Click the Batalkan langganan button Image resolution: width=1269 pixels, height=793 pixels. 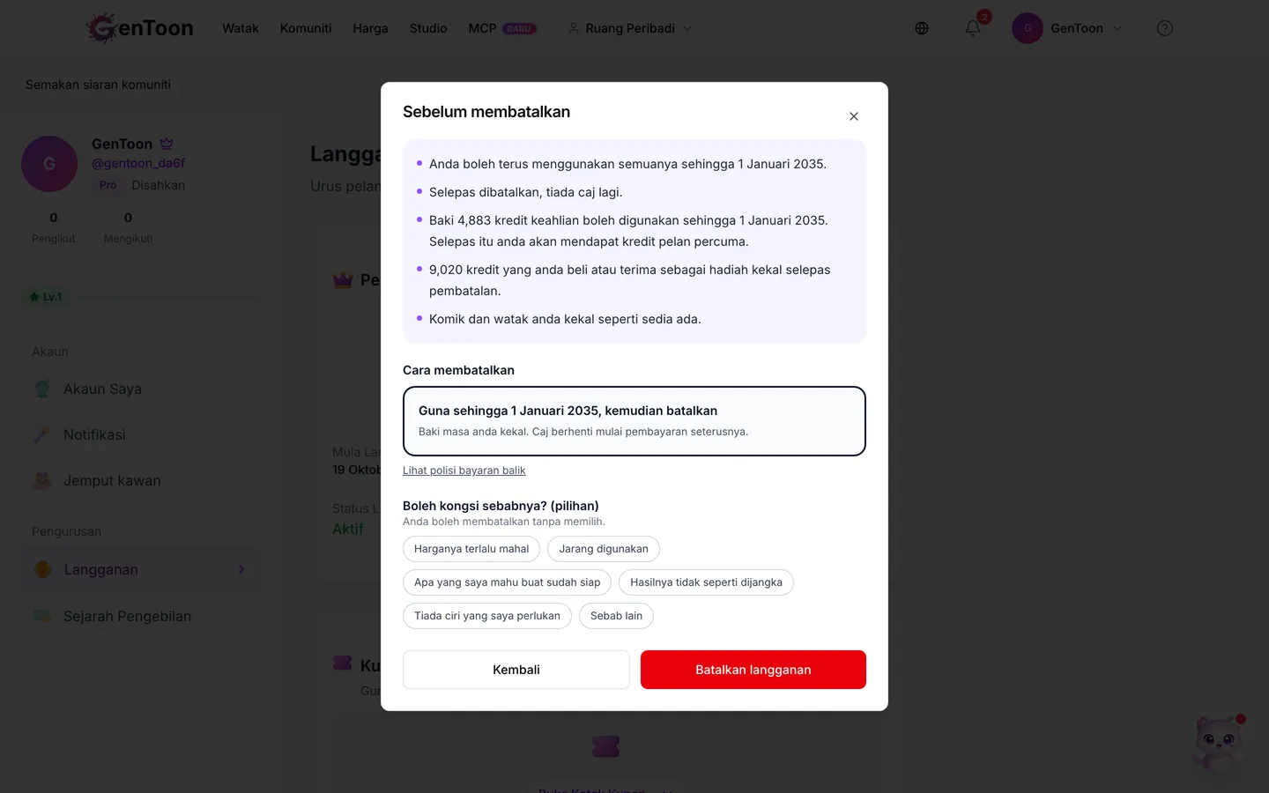click(x=753, y=670)
